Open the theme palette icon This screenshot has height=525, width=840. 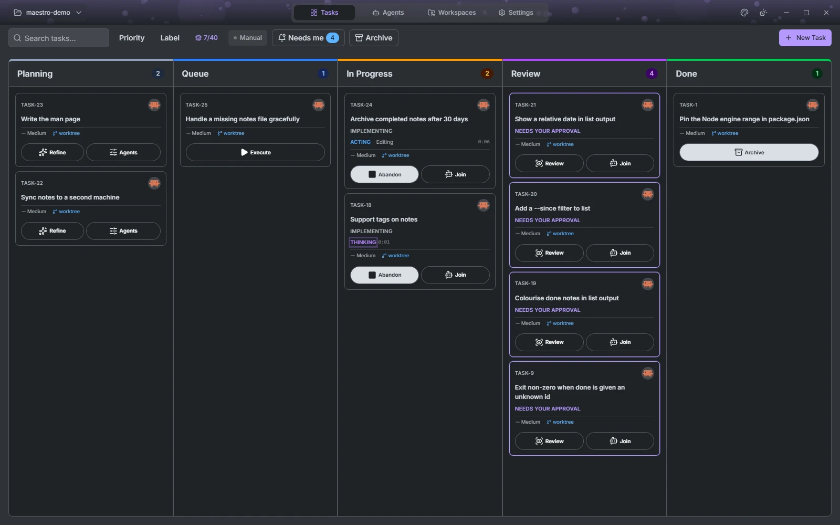coord(744,13)
